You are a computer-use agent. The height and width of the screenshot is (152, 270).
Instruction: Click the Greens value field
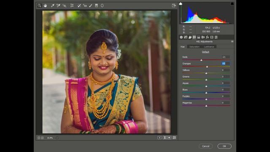226,76
